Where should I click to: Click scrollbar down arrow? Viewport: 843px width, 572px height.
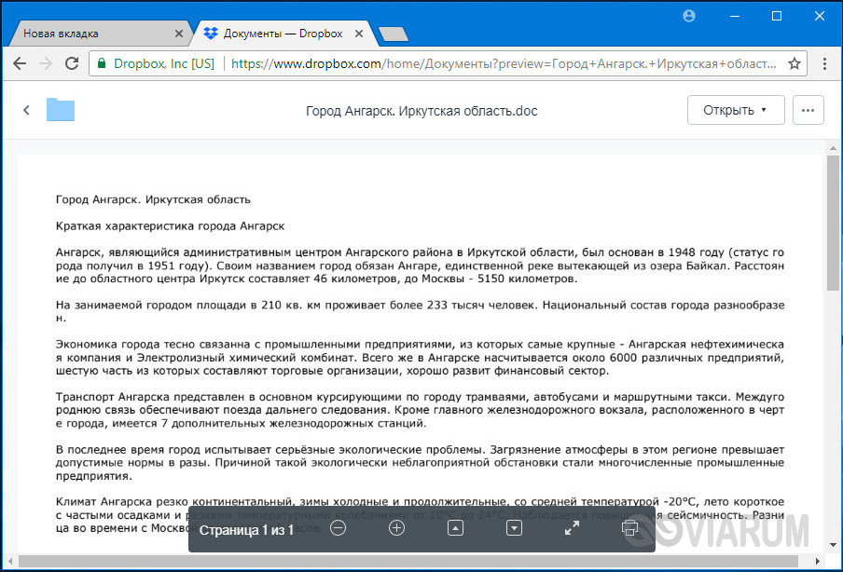point(833,545)
